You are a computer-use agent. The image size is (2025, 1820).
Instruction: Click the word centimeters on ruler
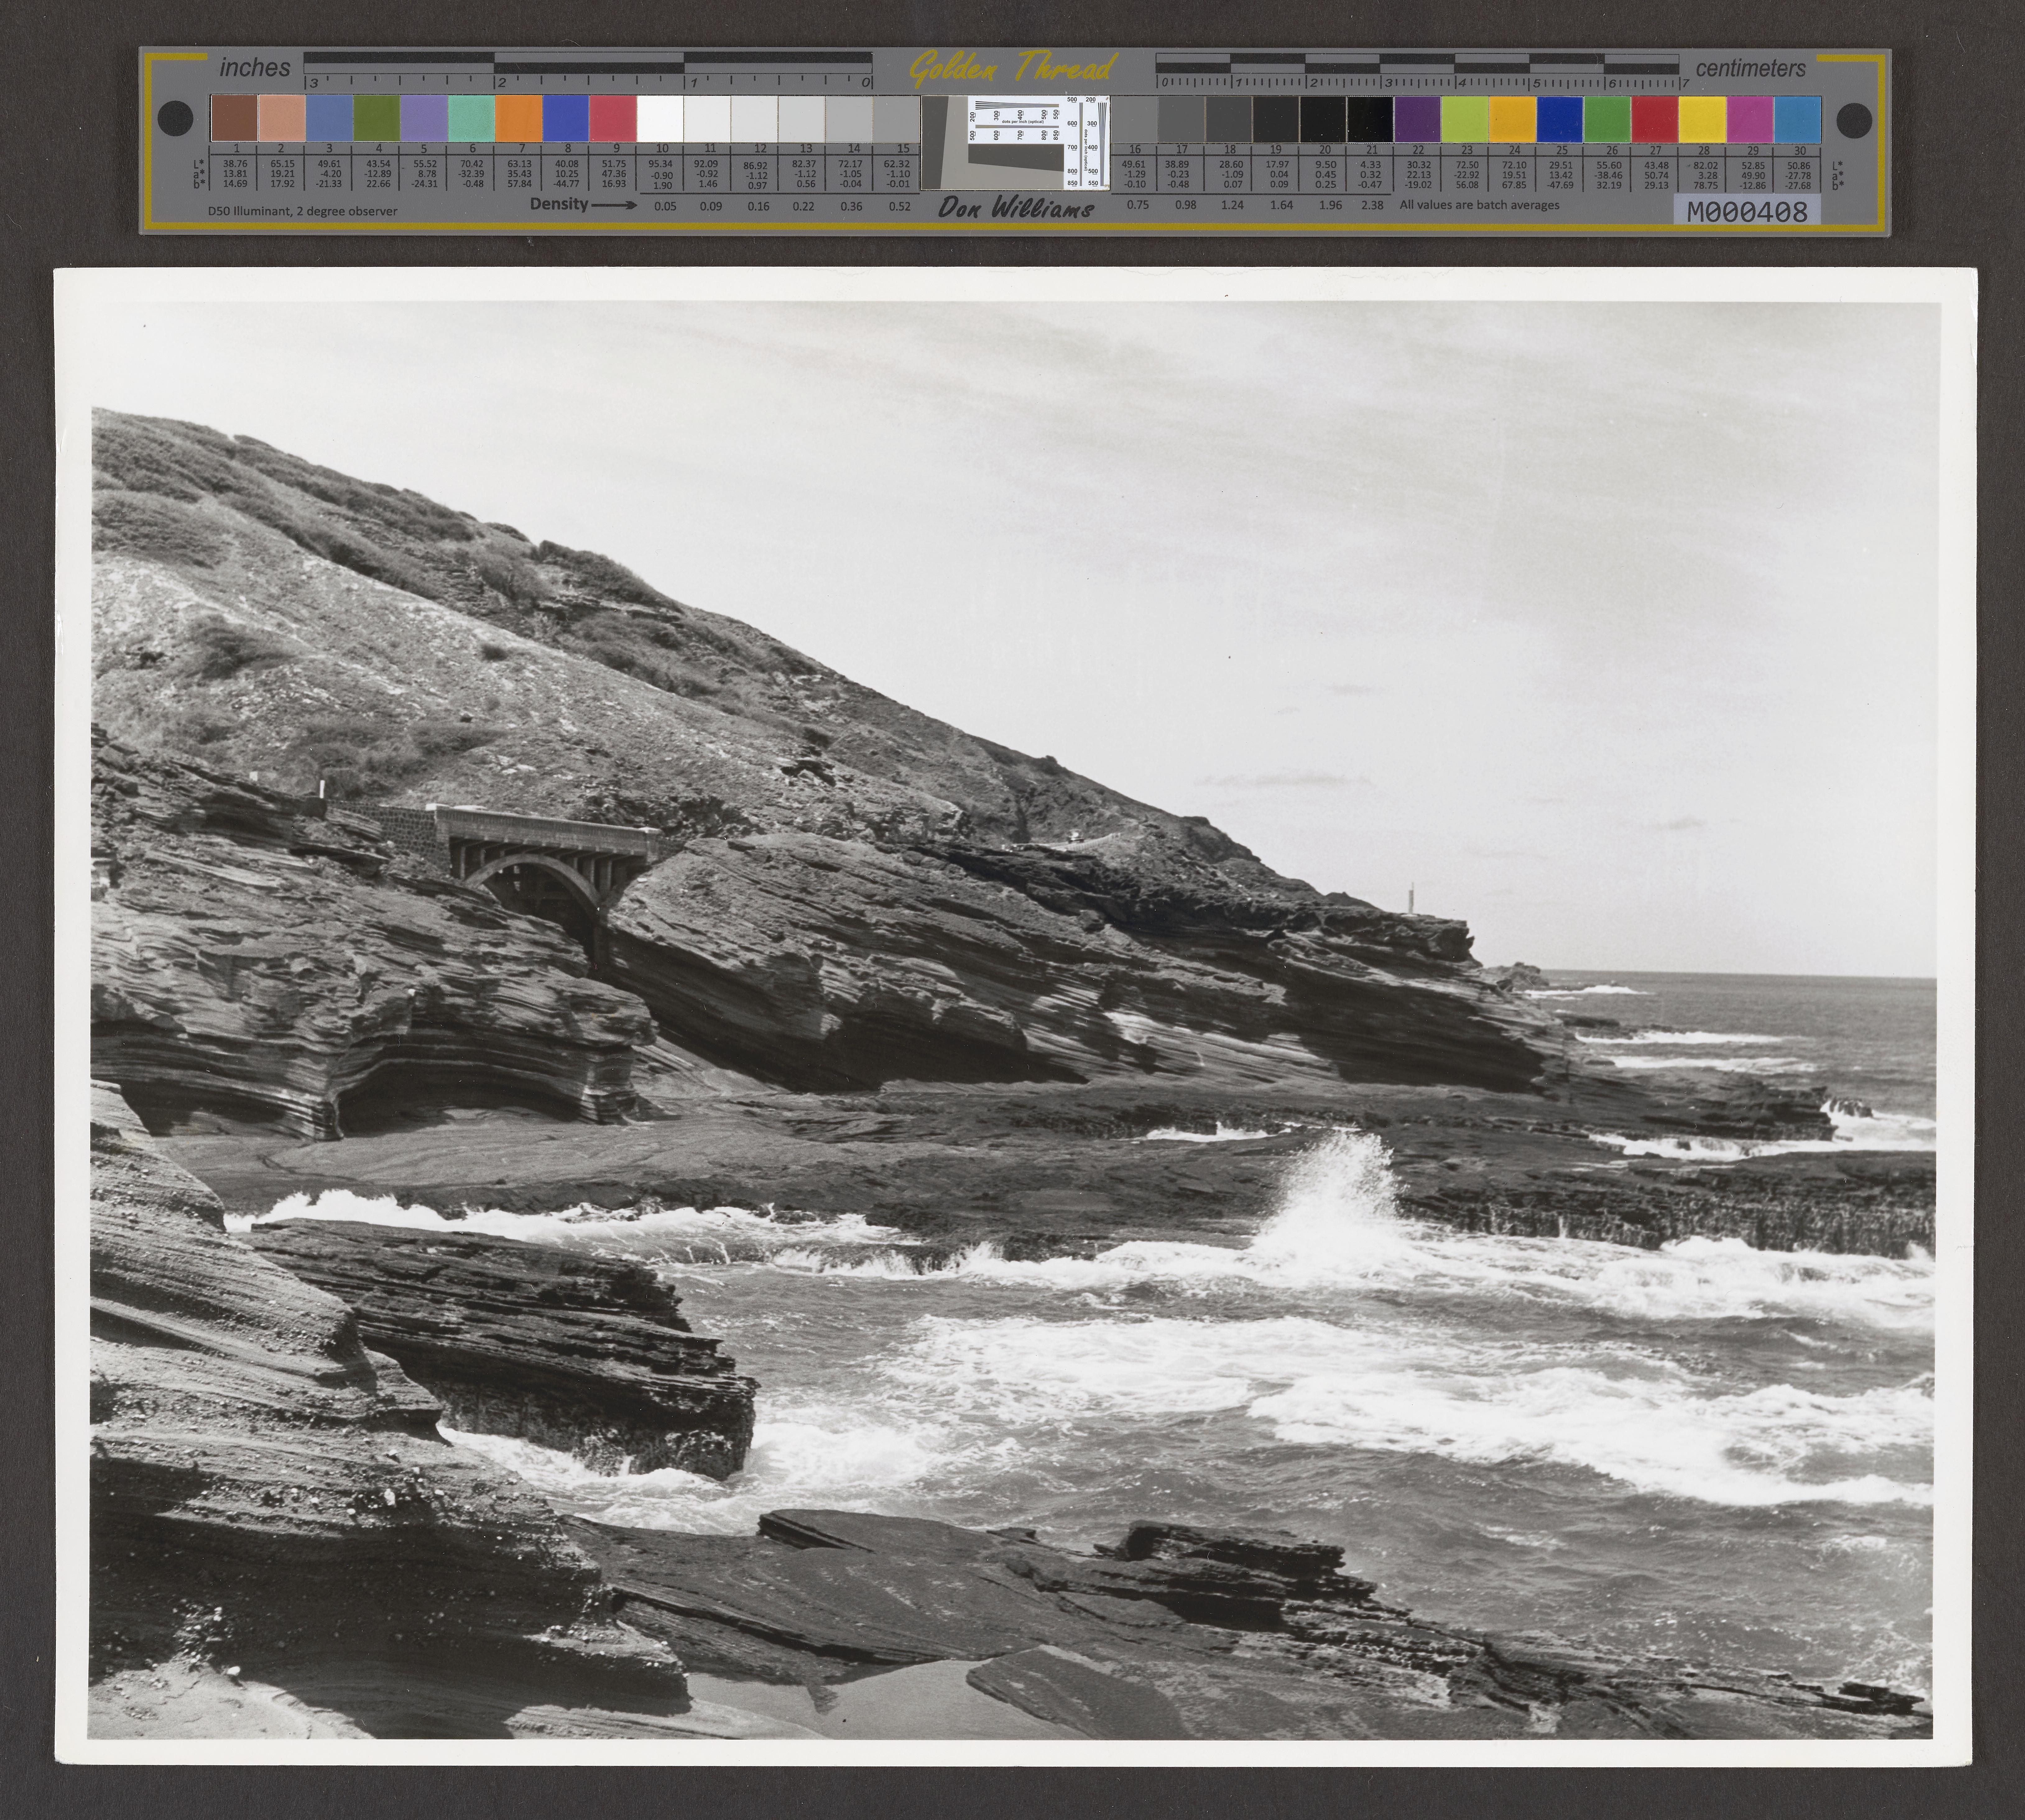click(x=1751, y=68)
